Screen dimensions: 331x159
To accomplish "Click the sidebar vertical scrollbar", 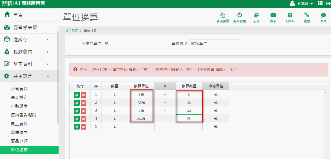I will coord(58,78).
